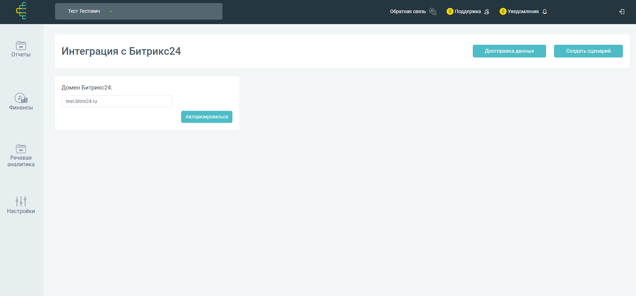Click the logout exit icon
Screen dimensions: 636x296
coord(622,12)
